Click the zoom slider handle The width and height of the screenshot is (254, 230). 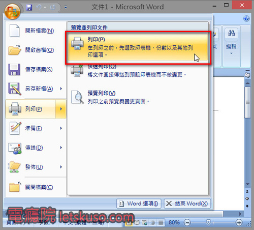pos(208,222)
